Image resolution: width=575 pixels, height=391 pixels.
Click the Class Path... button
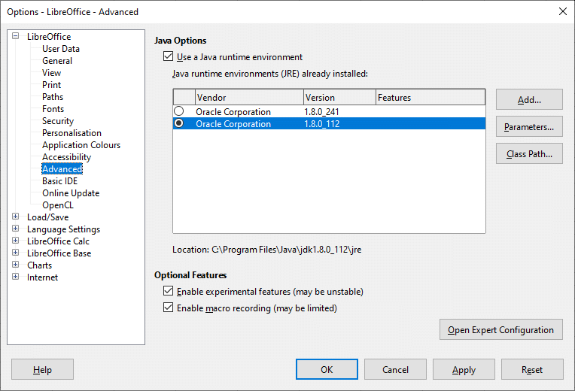pyautogui.click(x=529, y=154)
